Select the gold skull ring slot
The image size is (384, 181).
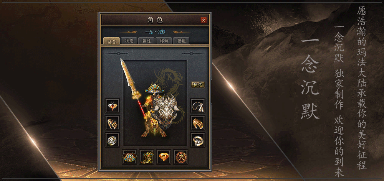198,140
